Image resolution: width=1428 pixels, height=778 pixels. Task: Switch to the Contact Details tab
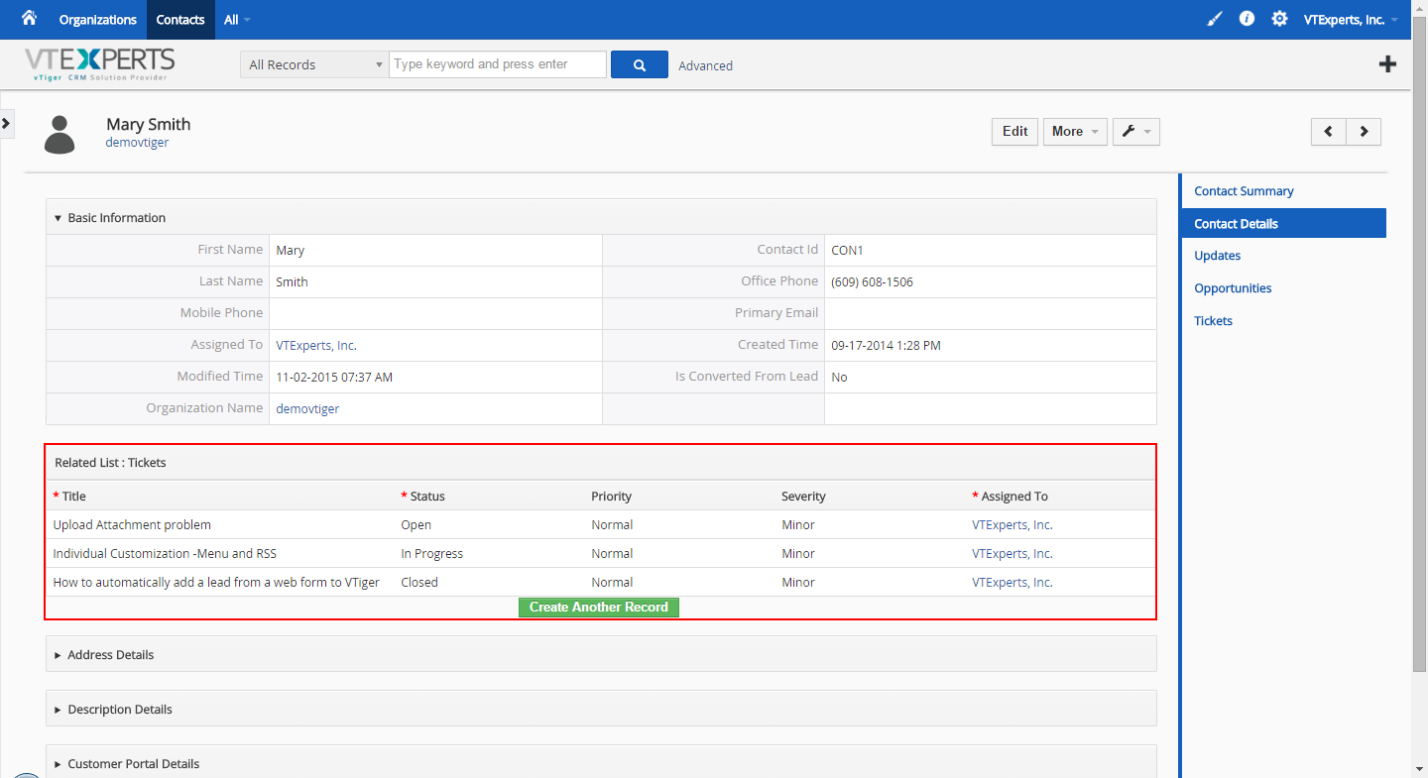[x=1284, y=224]
